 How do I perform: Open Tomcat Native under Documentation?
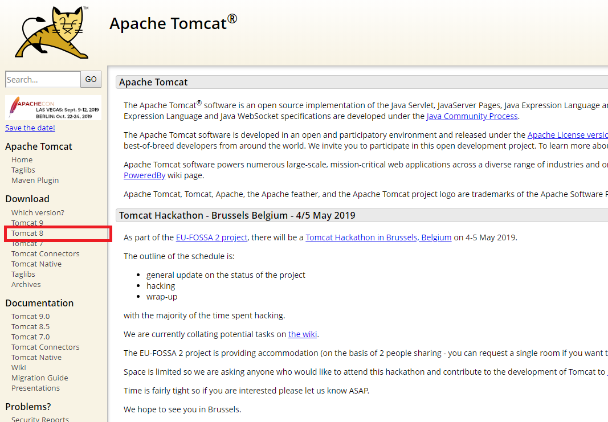click(36, 357)
